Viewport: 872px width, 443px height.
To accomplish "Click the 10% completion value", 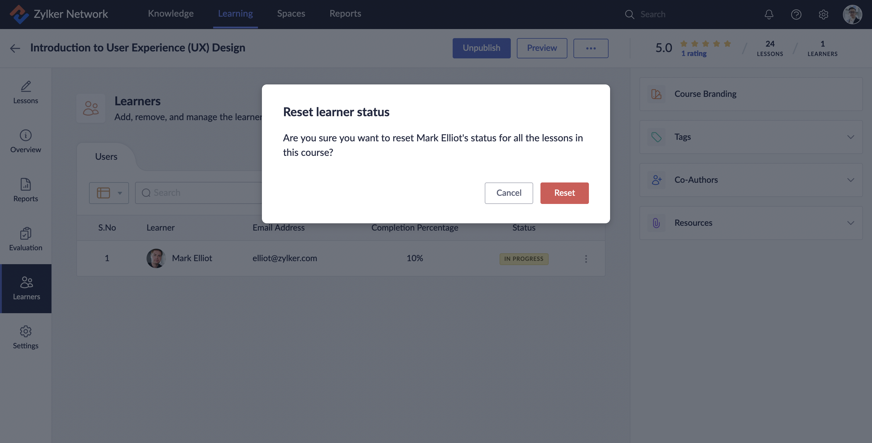I will point(415,258).
